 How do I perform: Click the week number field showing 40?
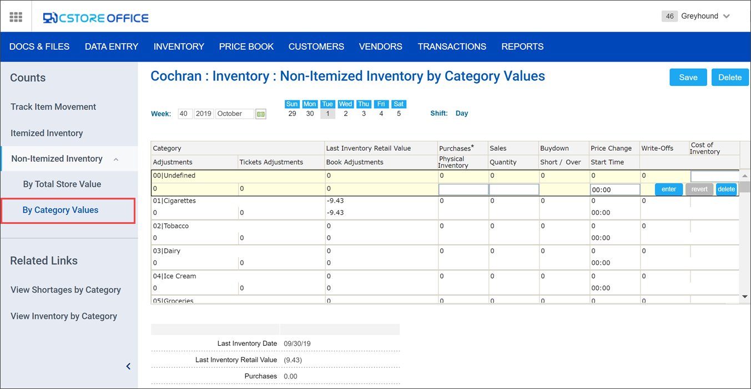click(185, 114)
